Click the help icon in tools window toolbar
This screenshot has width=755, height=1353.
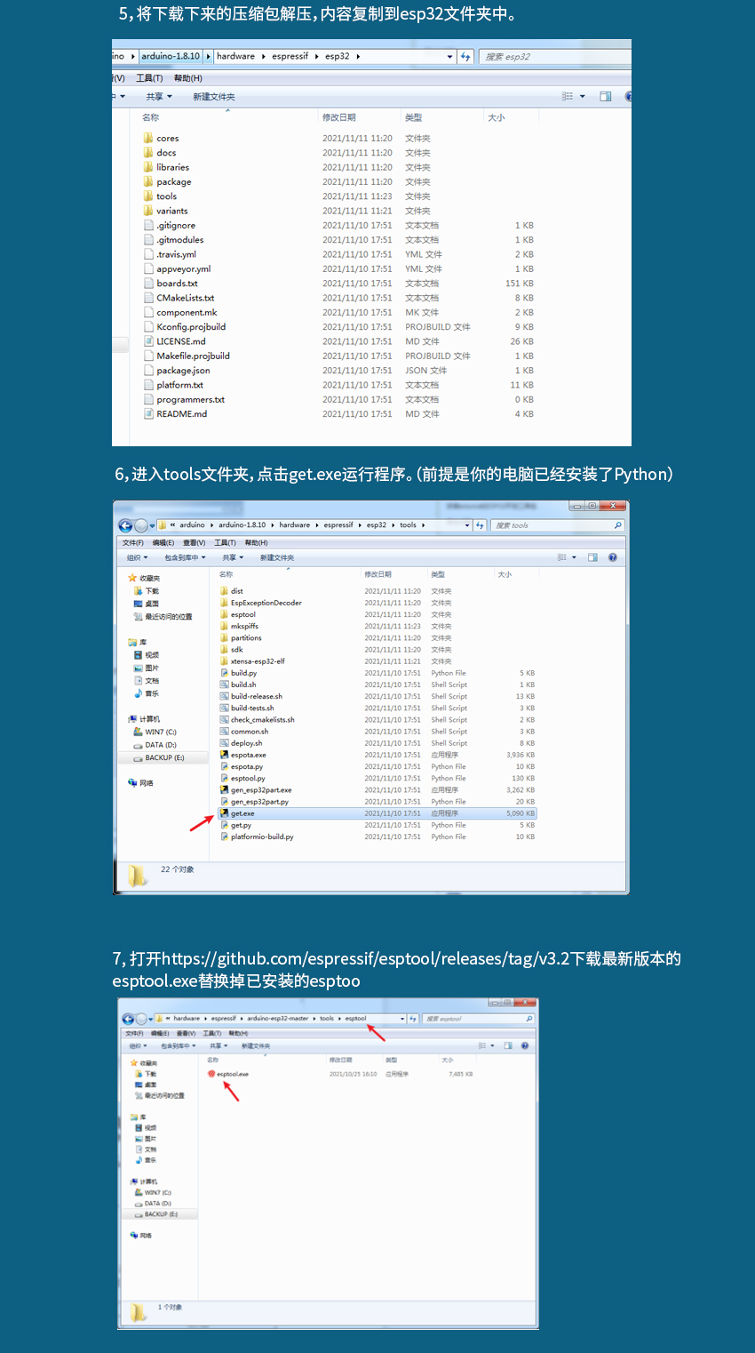pos(613,557)
